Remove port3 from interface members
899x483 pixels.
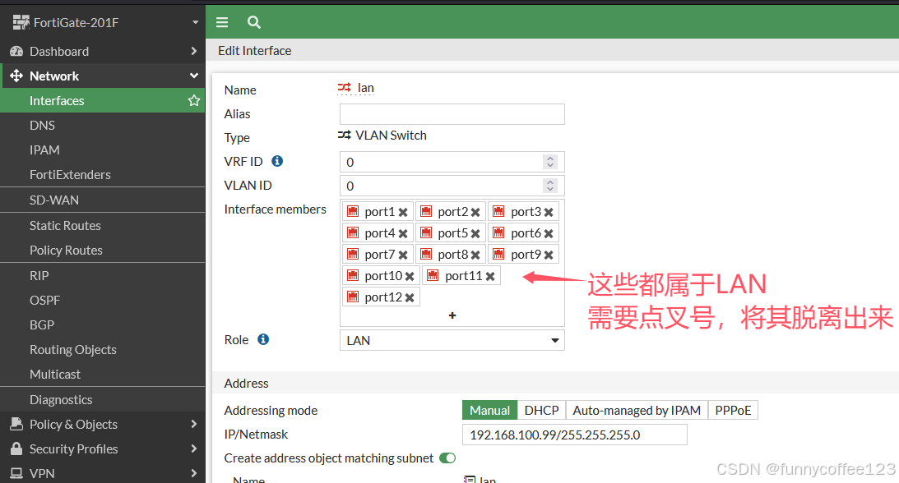[549, 212]
